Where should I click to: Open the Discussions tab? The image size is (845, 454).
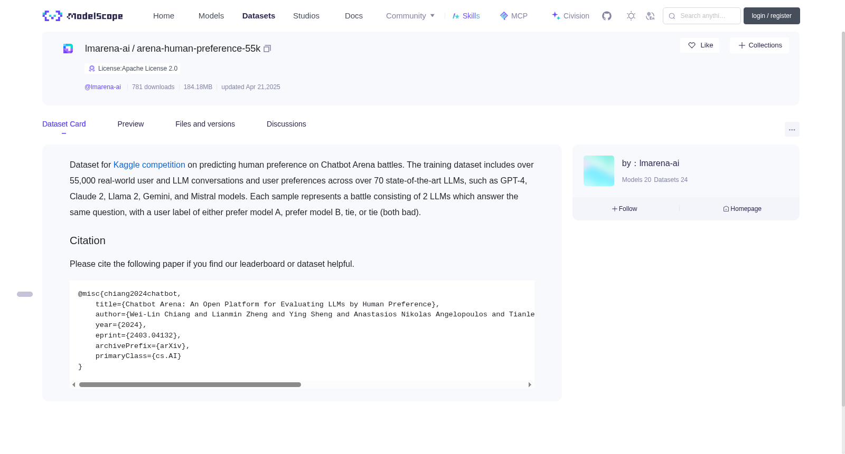click(286, 124)
